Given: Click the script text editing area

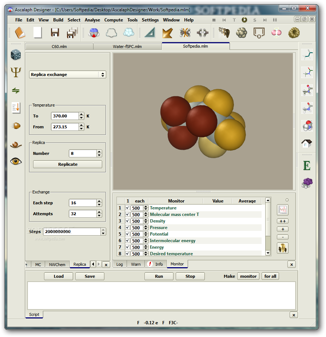Looking at the screenshot, I should coord(161,296).
